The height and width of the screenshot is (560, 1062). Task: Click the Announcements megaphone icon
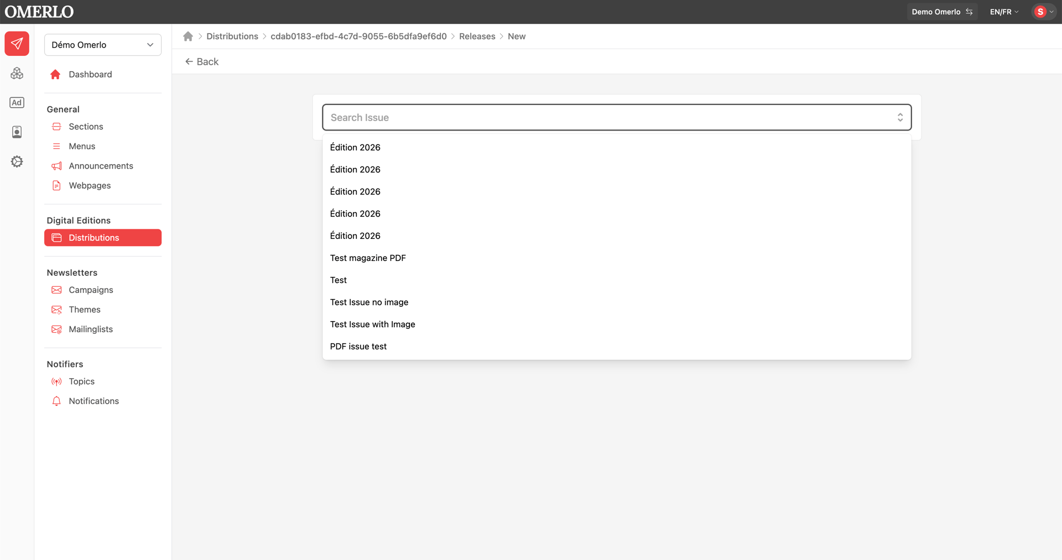coord(56,166)
